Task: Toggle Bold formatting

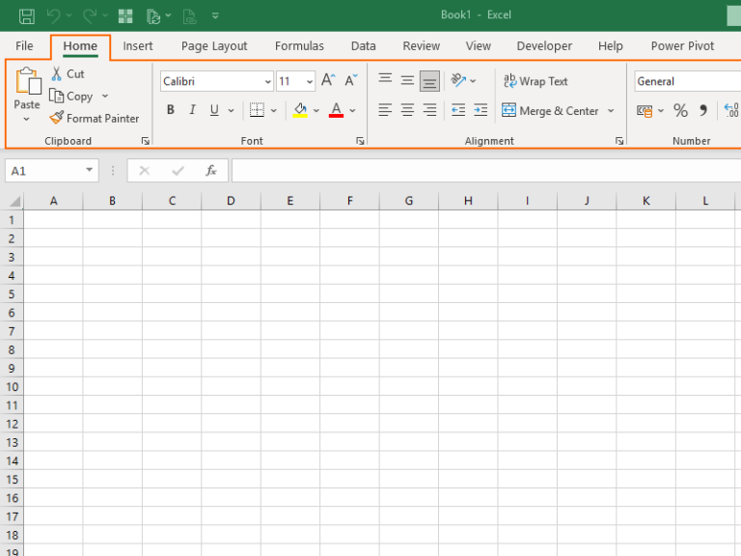Action: click(x=171, y=110)
